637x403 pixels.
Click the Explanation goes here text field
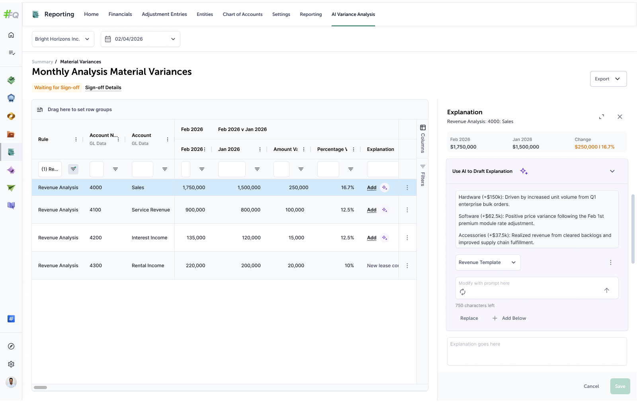(537, 351)
